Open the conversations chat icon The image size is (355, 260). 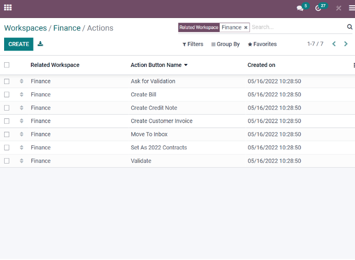tap(300, 8)
